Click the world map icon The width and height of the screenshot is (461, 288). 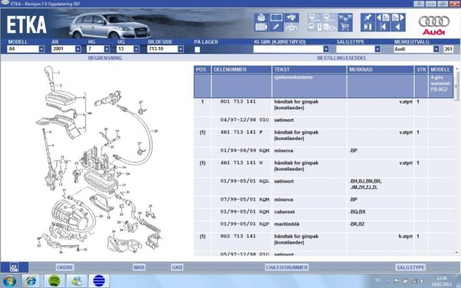pos(292,17)
